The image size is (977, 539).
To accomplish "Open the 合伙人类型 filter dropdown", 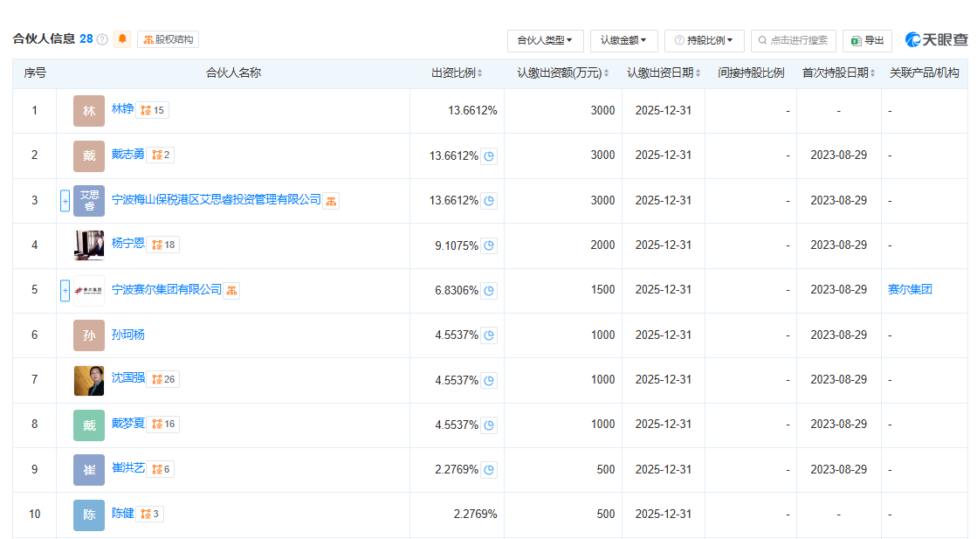I will tap(545, 40).
